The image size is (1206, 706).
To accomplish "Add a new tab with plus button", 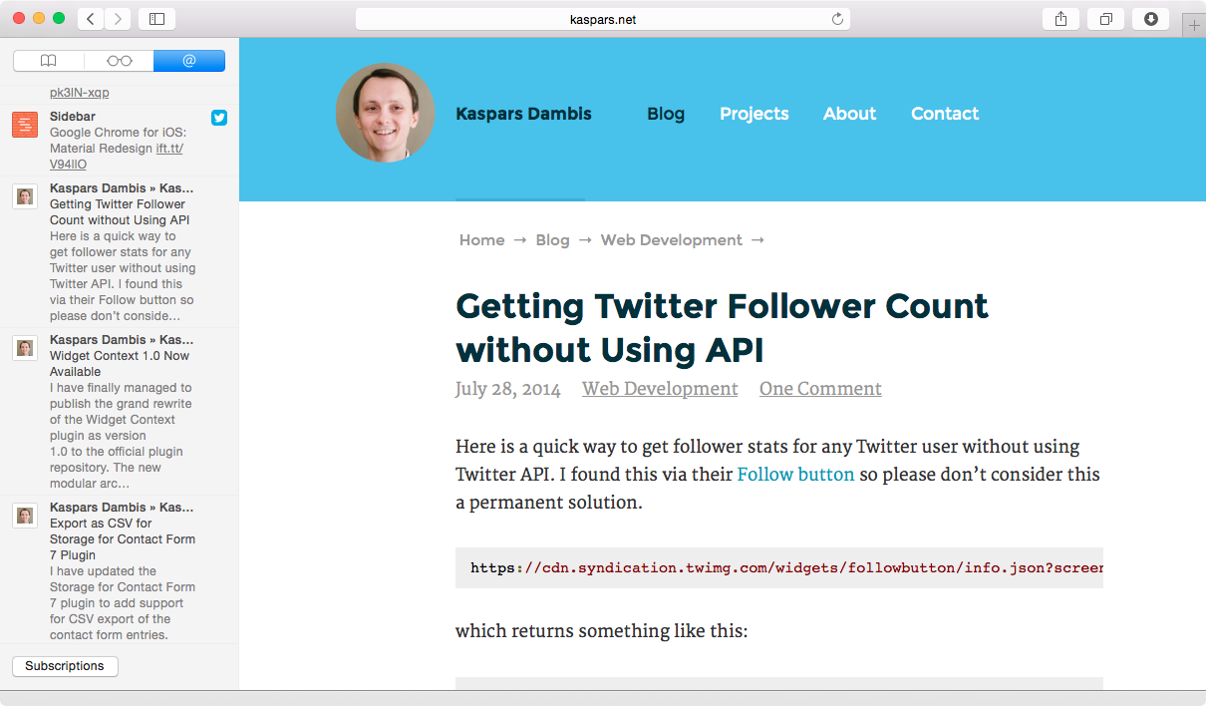I will [x=1194, y=26].
